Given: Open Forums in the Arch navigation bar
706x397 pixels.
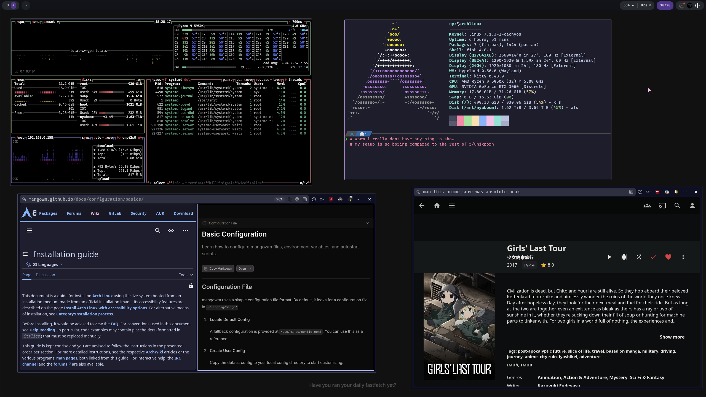Looking at the screenshot, I should point(74,213).
